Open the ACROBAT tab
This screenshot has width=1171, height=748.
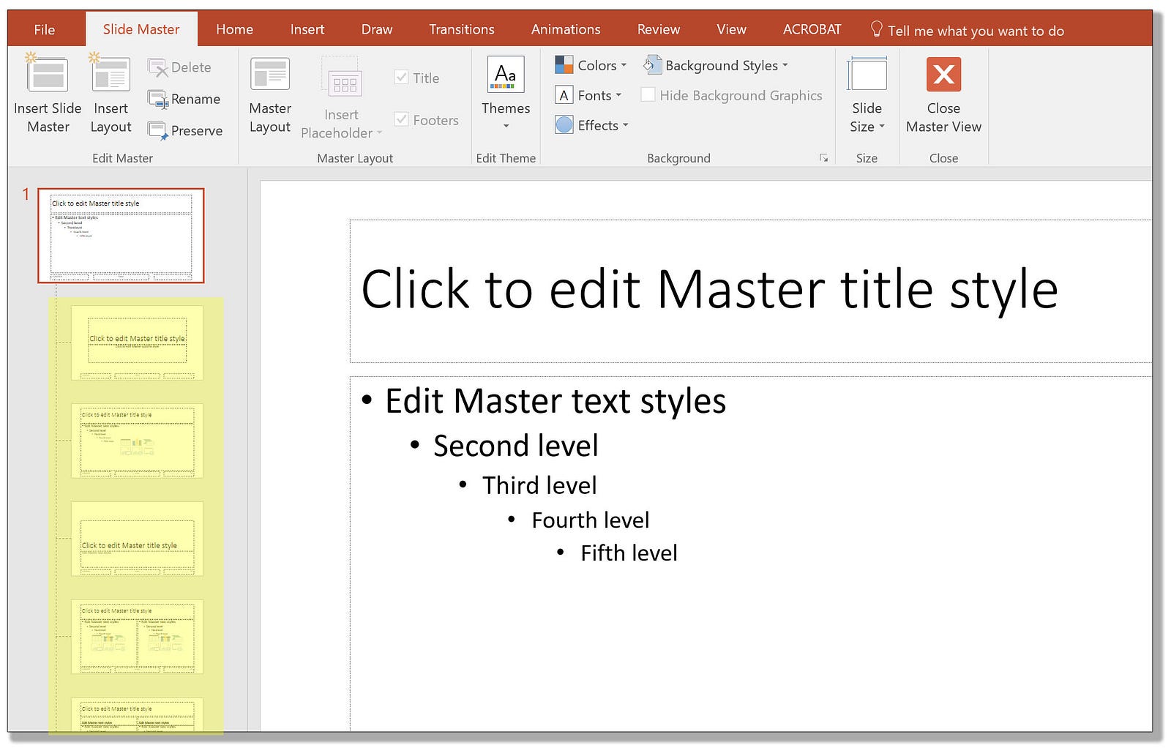point(812,29)
